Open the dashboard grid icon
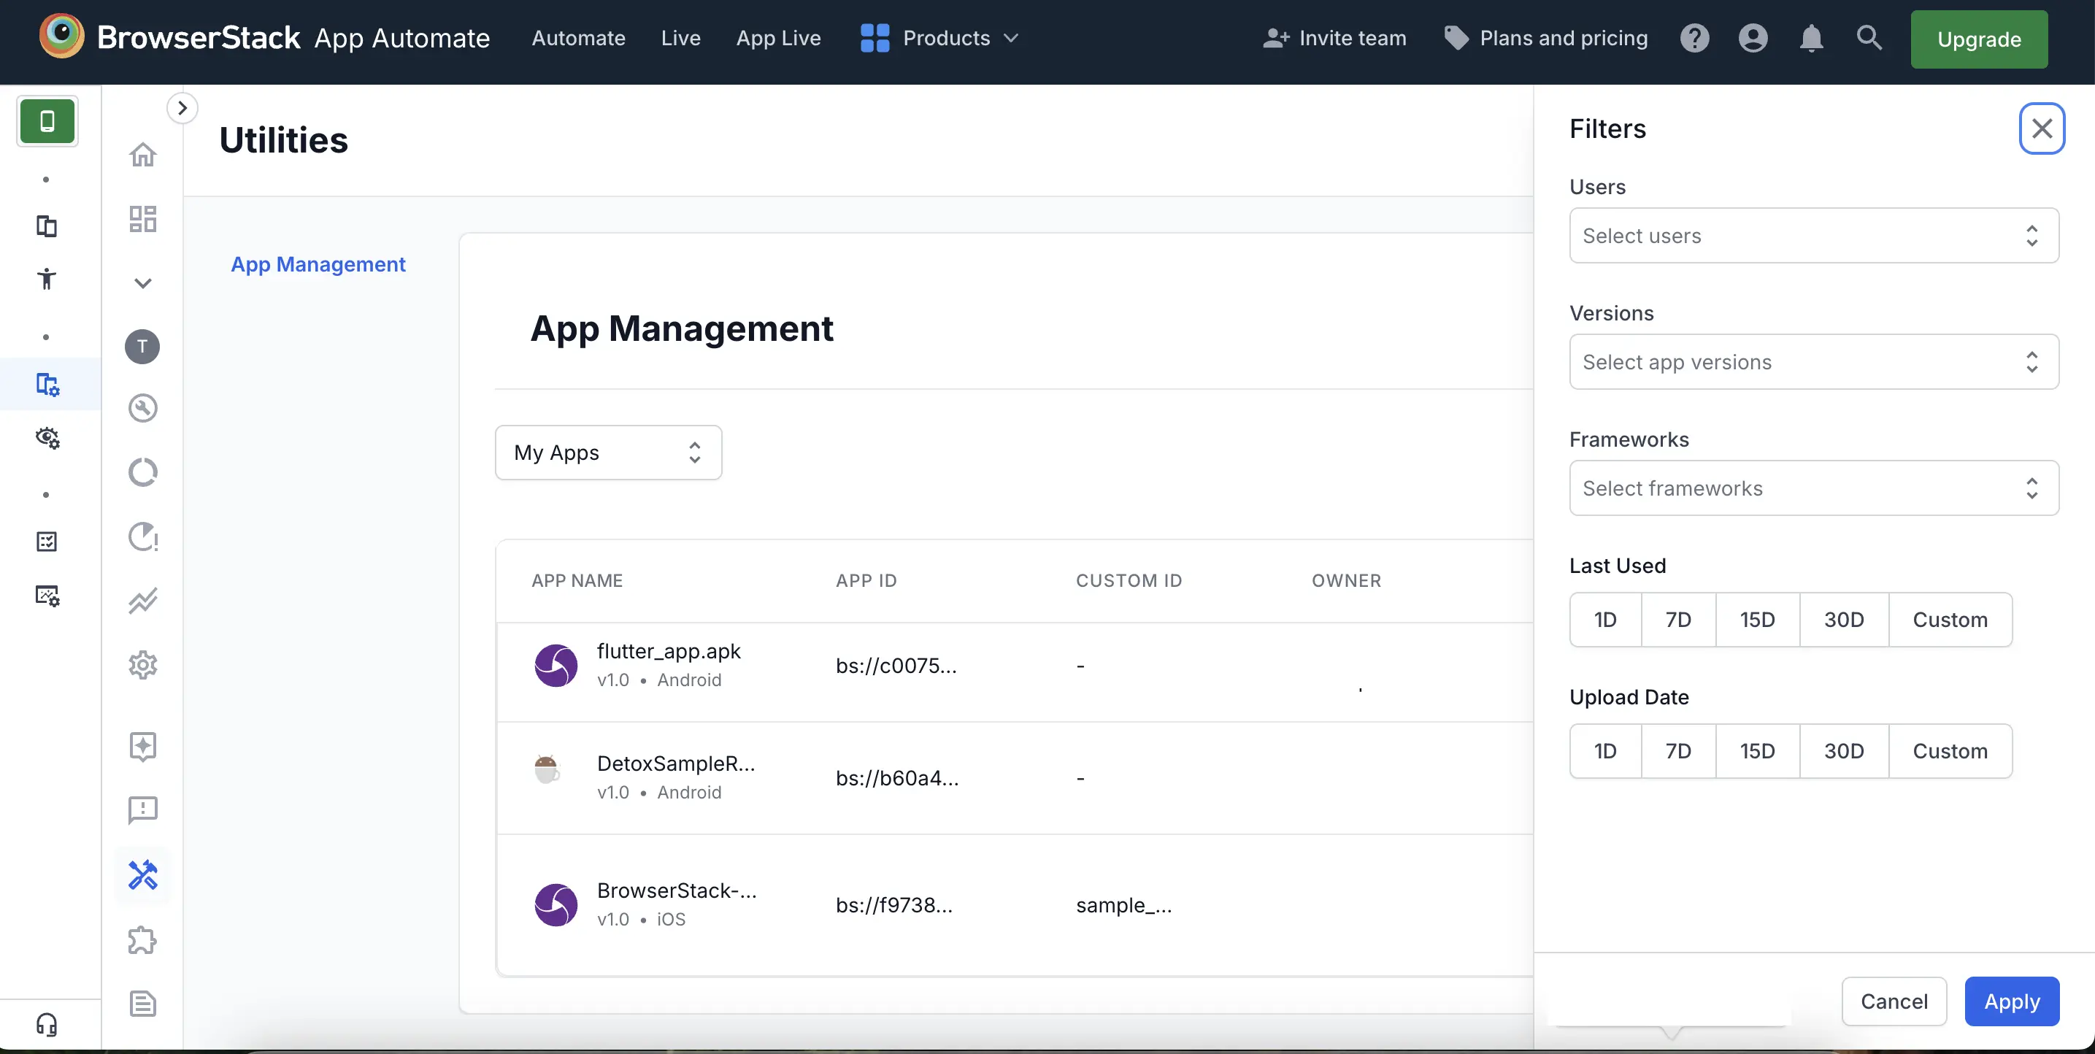 click(x=142, y=218)
